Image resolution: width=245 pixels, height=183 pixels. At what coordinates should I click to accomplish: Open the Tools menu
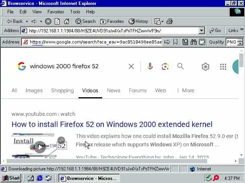pyautogui.click(x=75, y=12)
